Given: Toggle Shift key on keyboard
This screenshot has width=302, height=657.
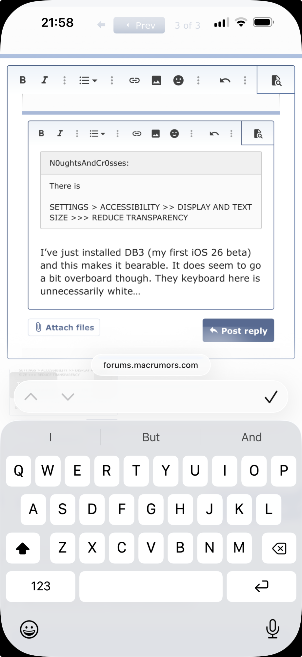Looking at the screenshot, I should tap(23, 548).
